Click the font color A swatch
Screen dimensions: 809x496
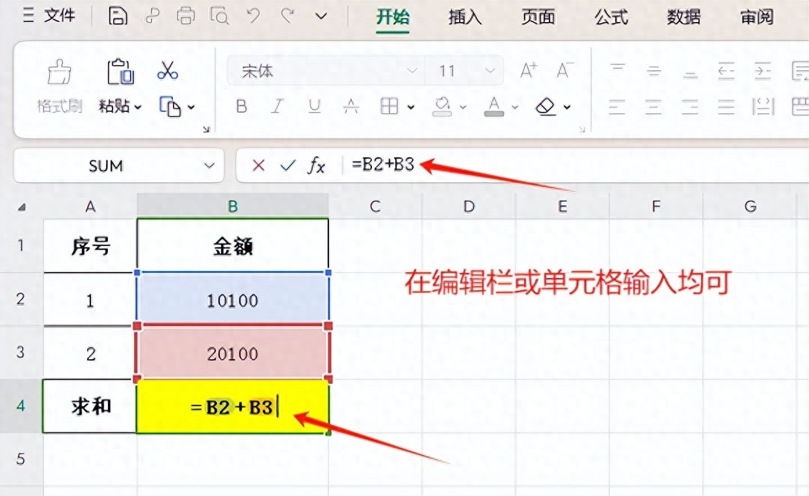(x=494, y=105)
